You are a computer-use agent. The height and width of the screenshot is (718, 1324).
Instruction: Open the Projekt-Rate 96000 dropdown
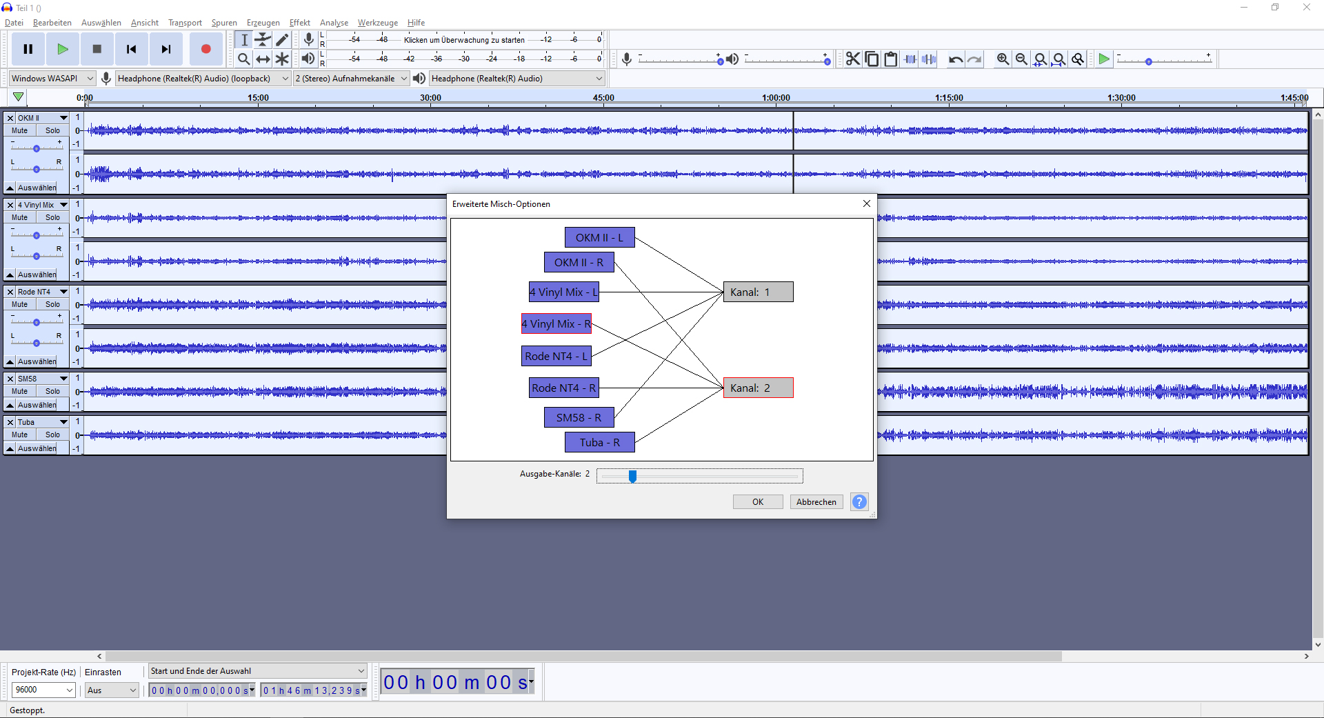43,690
